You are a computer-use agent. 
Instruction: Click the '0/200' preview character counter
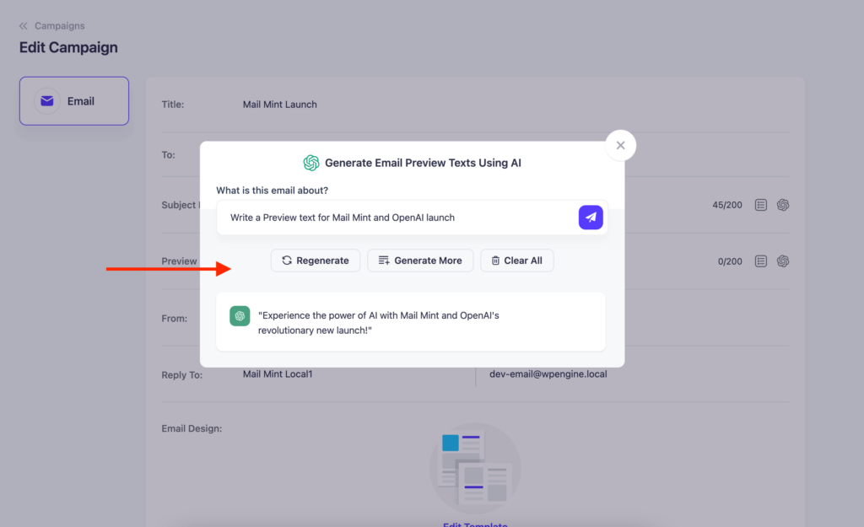730,261
